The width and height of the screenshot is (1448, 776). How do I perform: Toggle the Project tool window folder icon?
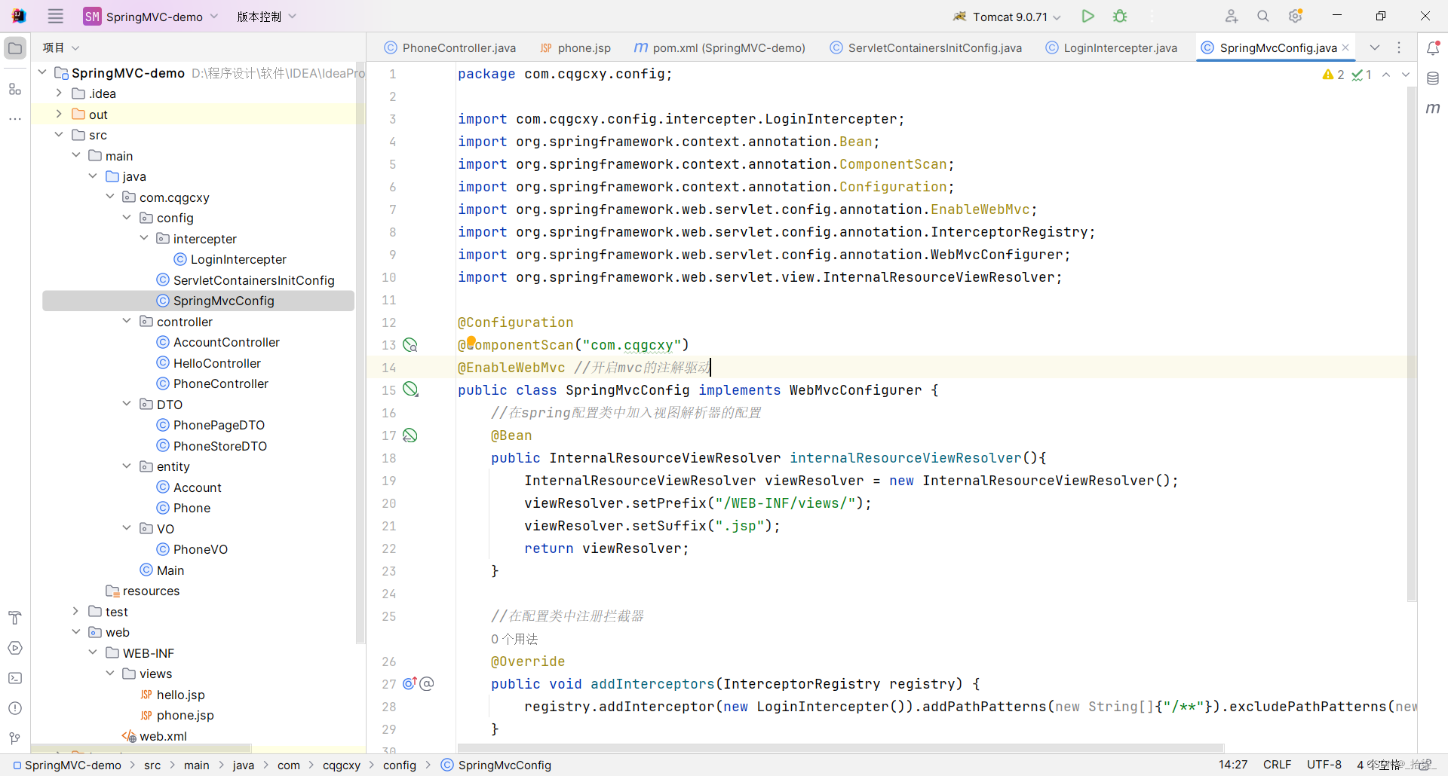[x=14, y=47]
